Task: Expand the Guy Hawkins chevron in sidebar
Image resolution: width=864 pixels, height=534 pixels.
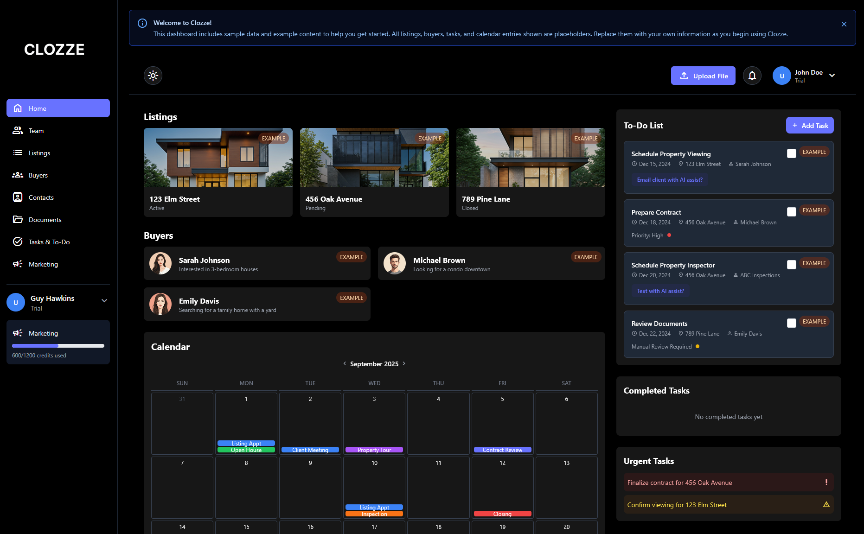Action: [104, 300]
